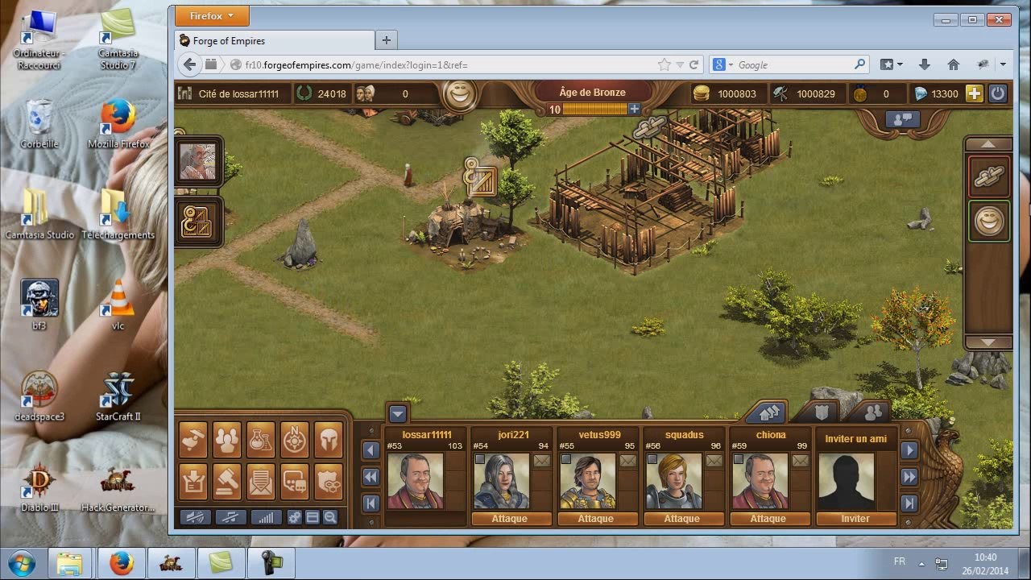Viewport: 1031px width, 580px height.
Task: Open the market auction gavel icon
Action: (227, 480)
